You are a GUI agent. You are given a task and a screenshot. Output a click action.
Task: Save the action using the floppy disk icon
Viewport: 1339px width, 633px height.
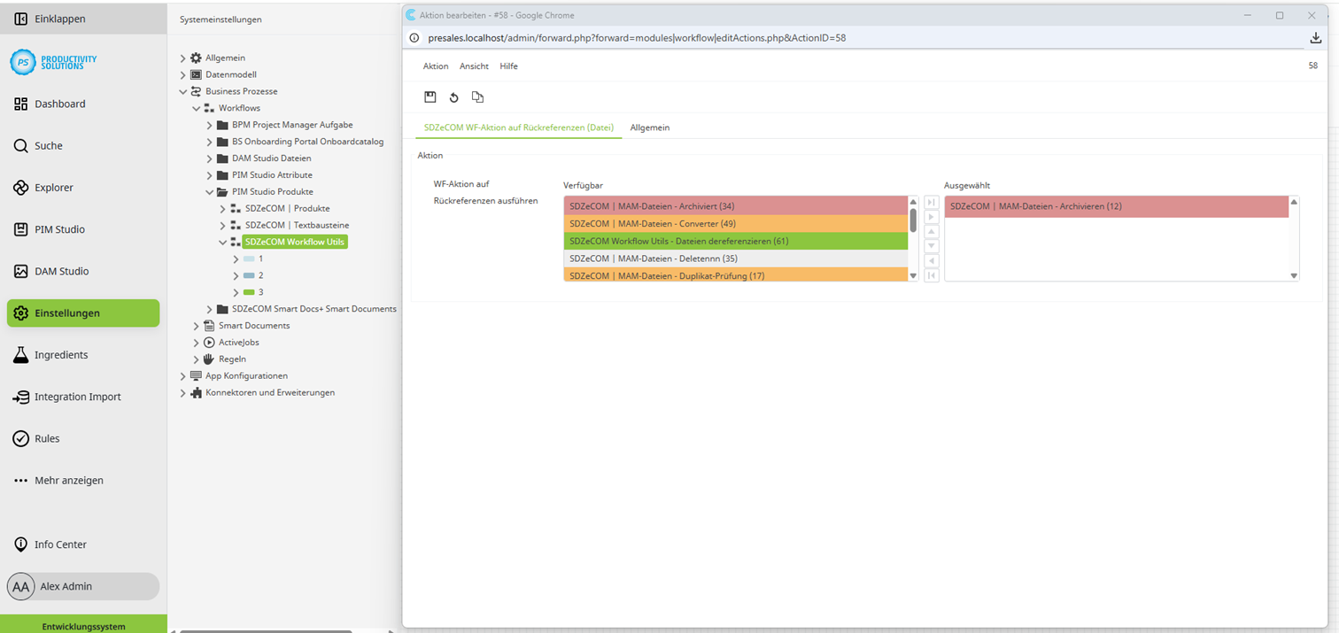click(430, 97)
